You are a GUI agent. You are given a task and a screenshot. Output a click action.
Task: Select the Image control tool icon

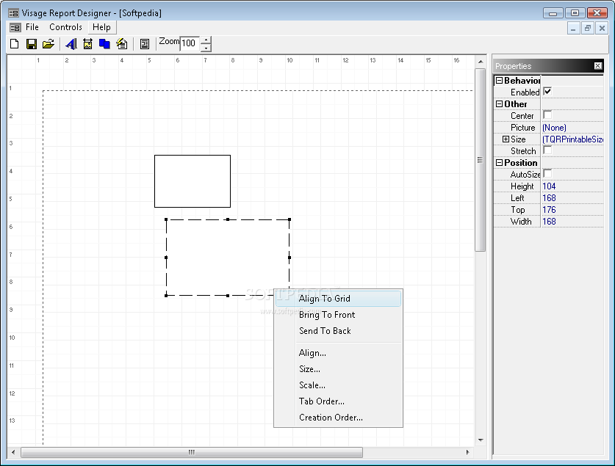point(88,44)
